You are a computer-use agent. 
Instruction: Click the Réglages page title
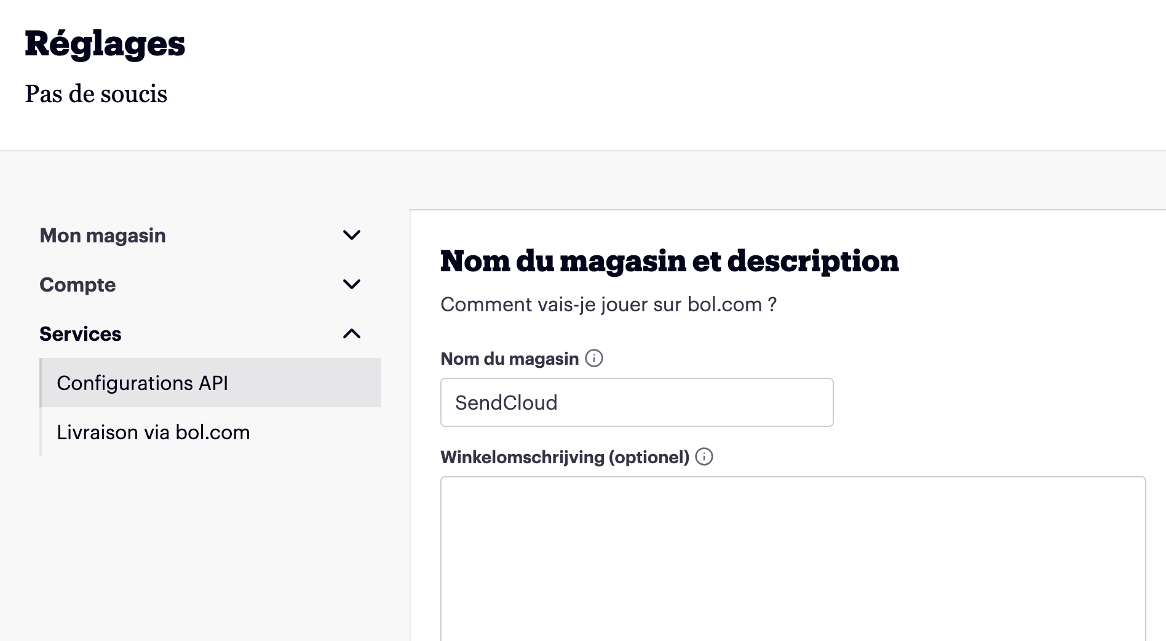105,44
